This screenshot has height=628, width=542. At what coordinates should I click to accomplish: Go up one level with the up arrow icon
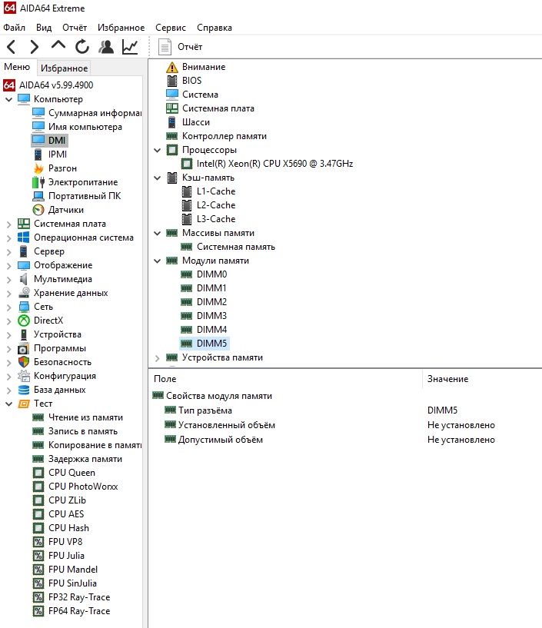click(58, 45)
